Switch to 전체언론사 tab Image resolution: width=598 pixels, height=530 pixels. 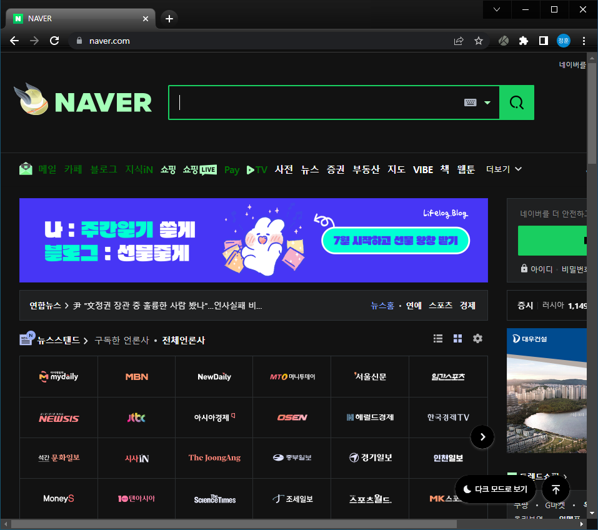pyautogui.click(x=184, y=340)
